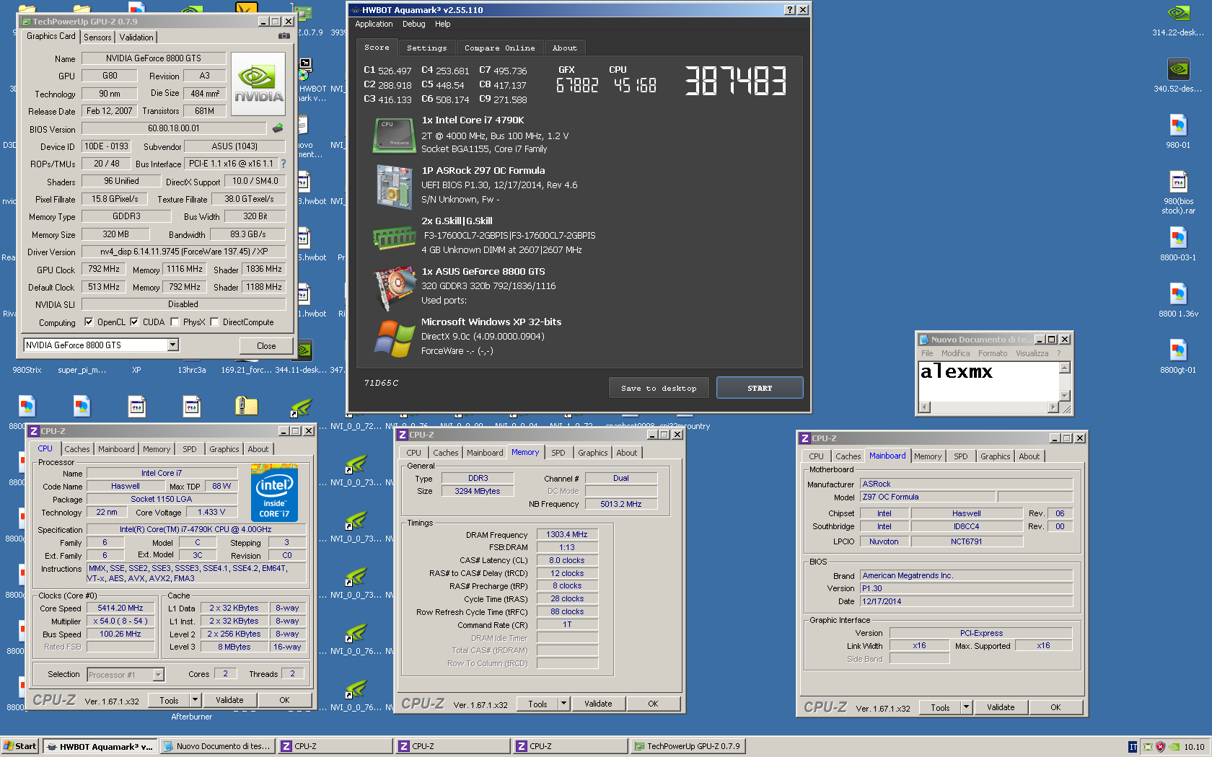
Task: Switch to Nuovo Documento taskbar button
Action: pyautogui.click(x=218, y=746)
